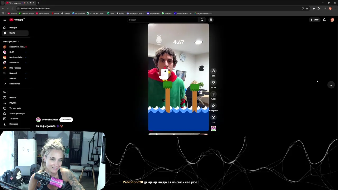Open YouTube bookmark in bookmarks bar
Image resolution: width=338 pixels, height=190 pixels.
(12, 13)
